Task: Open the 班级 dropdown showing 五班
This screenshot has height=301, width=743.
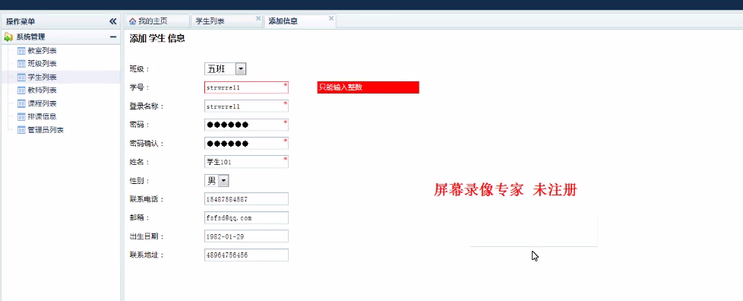Action: pyautogui.click(x=225, y=69)
